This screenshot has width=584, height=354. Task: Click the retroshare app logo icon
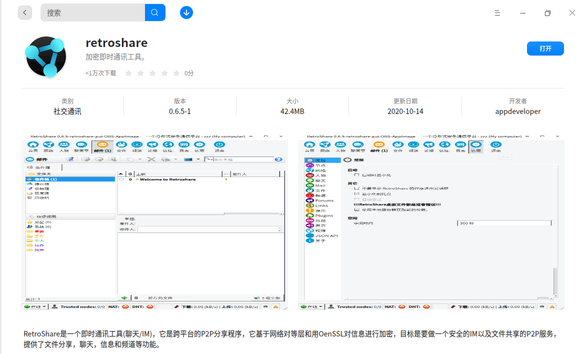pyautogui.click(x=46, y=56)
